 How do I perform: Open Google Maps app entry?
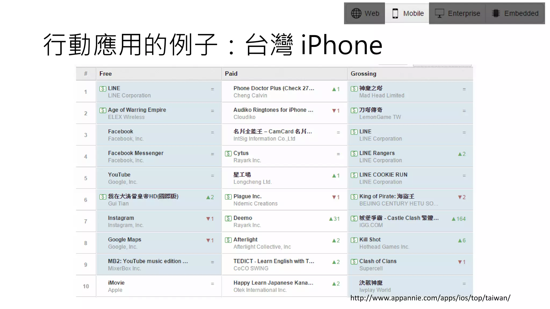click(x=125, y=240)
